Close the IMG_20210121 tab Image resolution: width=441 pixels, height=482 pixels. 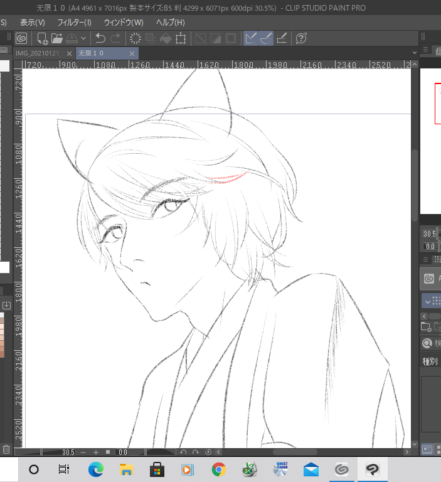pos(70,54)
